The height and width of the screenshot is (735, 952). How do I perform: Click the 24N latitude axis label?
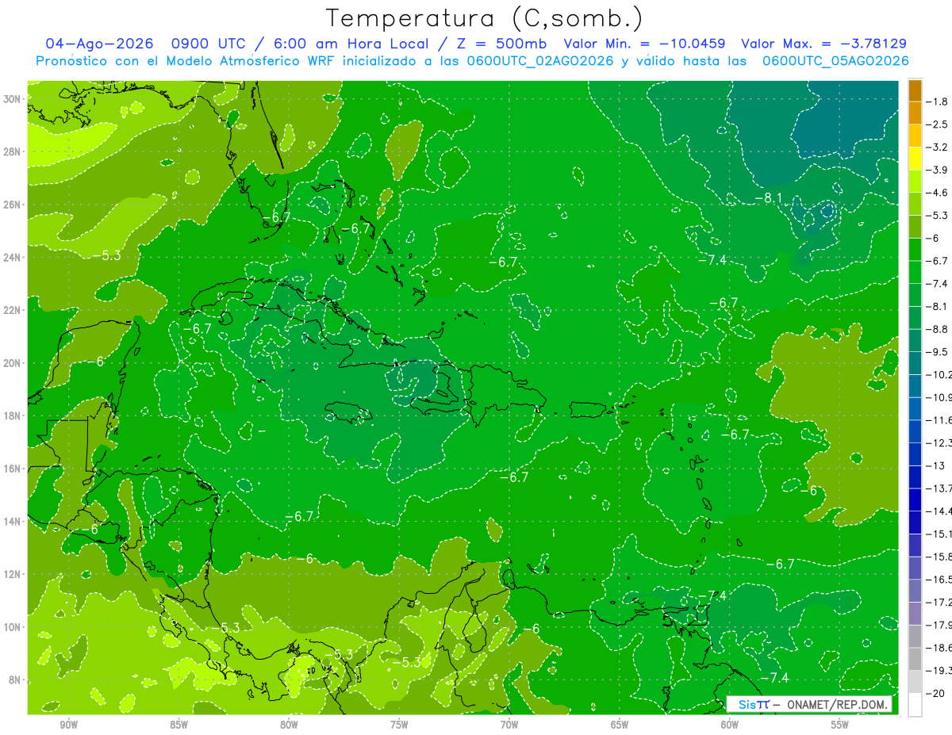(x=13, y=257)
